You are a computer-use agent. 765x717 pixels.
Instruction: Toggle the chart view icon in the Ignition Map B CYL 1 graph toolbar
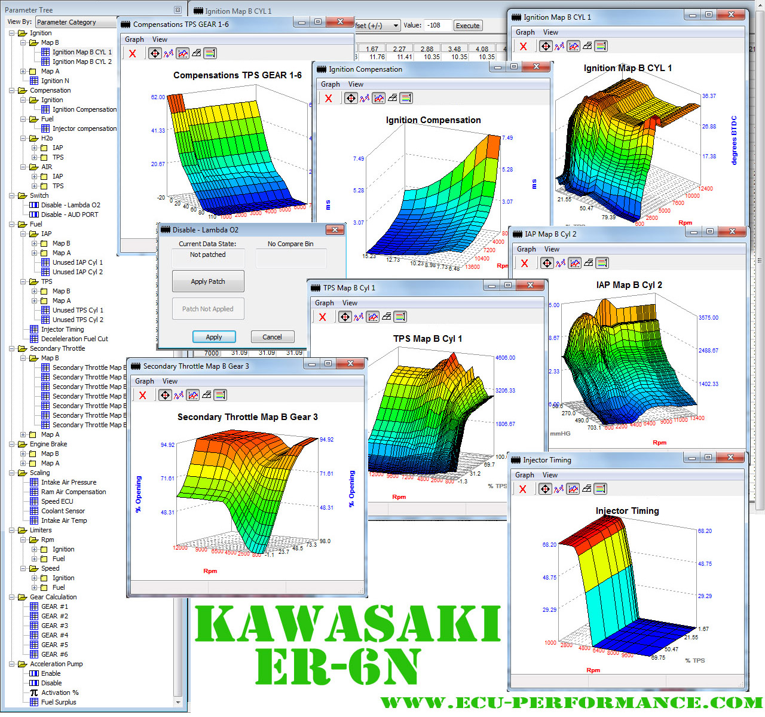click(x=574, y=47)
